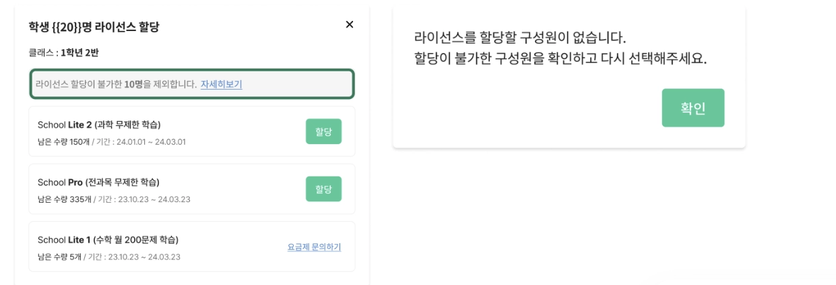This screenshot has width=836, height=285.
Task: Close the license assignment dialog
Action: coord(349,24)
